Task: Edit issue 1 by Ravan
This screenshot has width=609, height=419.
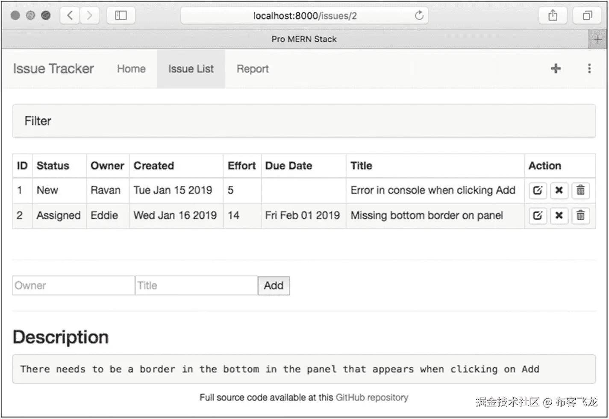Action: [x=538, y=190]
